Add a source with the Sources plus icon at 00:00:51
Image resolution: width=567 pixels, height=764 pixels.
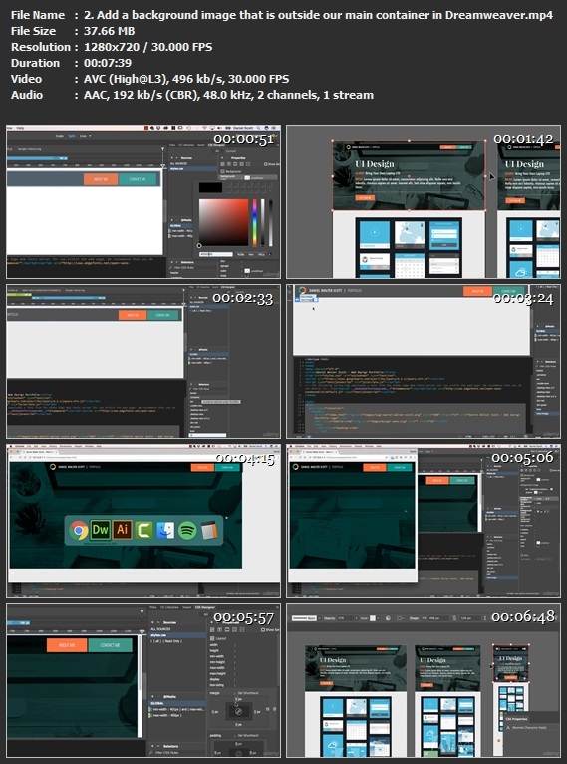coord(171,158)
